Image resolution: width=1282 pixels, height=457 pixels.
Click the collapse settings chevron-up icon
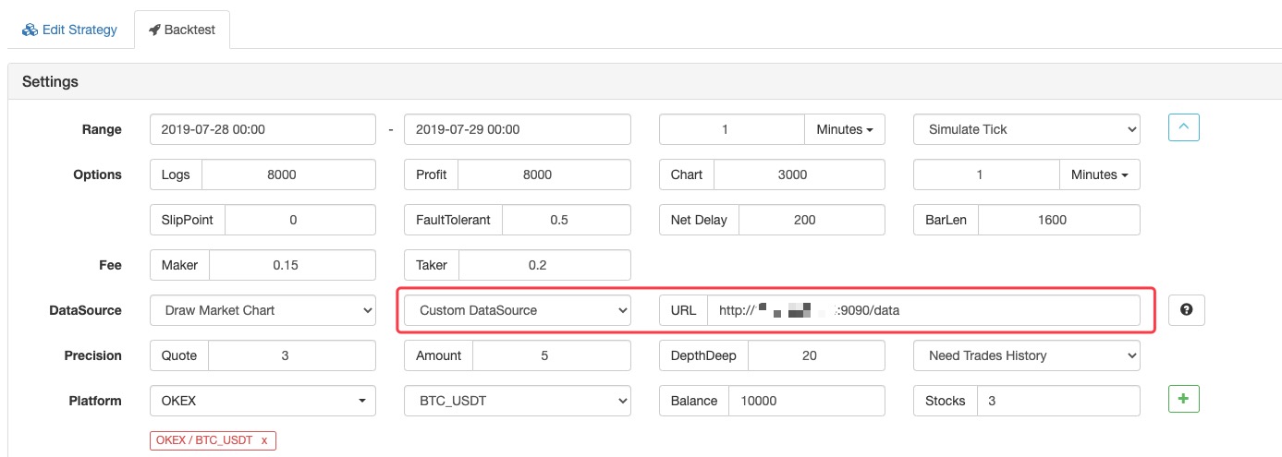[1183, 127]
